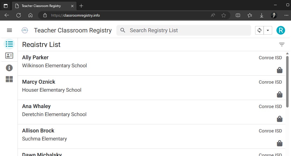Open the browser settings ellipsis menu
The image size is (291, 156).
286,15
